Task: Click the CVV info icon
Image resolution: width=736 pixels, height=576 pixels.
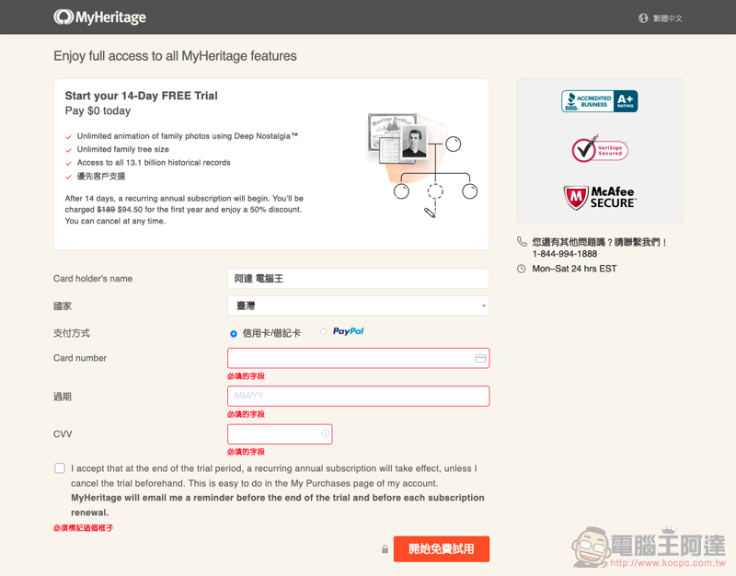Action: (x=325, y=433)
